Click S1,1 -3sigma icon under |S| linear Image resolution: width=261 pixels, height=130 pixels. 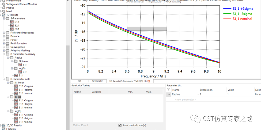pos(16,90)
